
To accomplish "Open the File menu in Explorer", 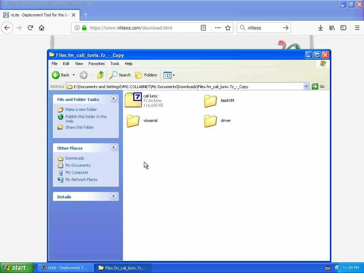I will pos(54,64).
